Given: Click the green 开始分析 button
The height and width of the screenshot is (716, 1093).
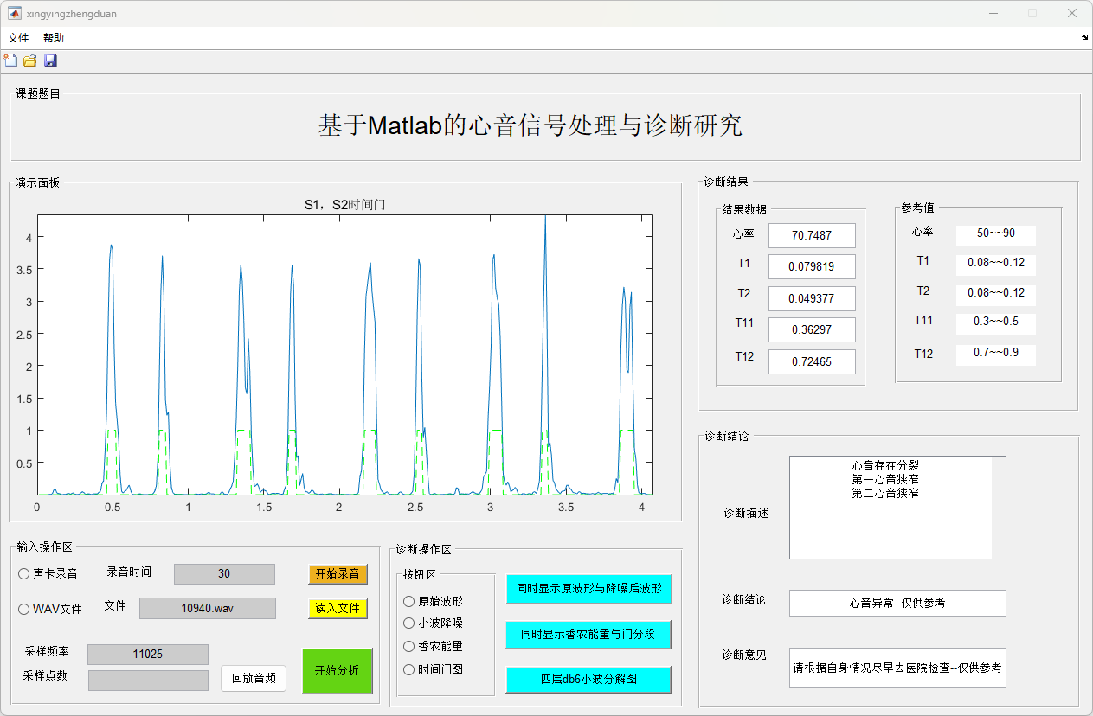Looking at the screenshot, I should tap(337, 671).
